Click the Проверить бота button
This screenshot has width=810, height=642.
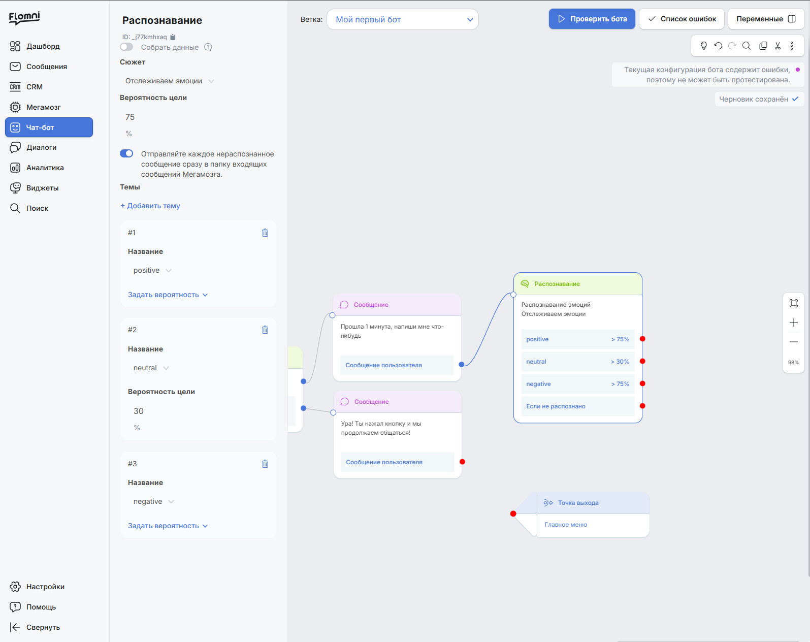[x=592, y=19]
